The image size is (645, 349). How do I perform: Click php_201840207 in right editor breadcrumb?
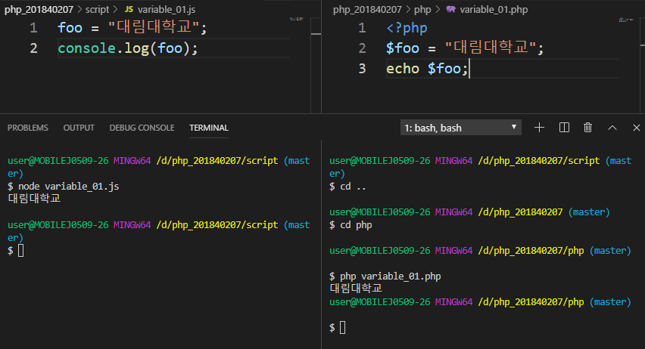[367, 9]
